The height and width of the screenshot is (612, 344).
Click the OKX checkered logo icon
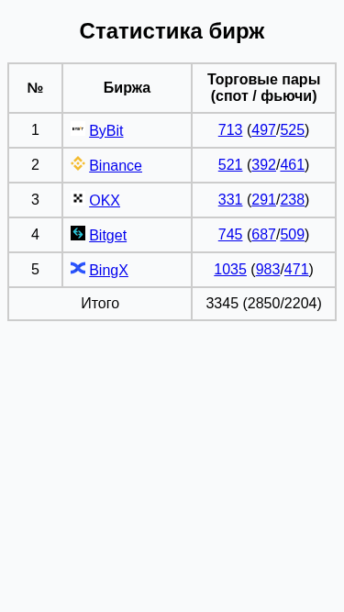pyautogui.click(x=78, y=198)
